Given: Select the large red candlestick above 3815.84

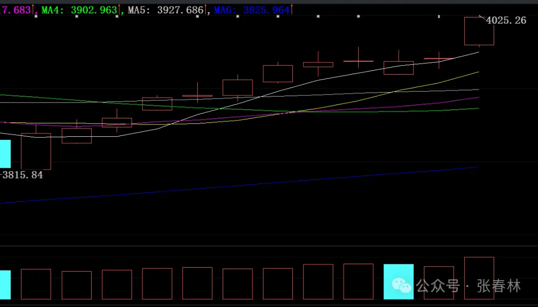Looking at the screenshot, I should coord(36,151).
